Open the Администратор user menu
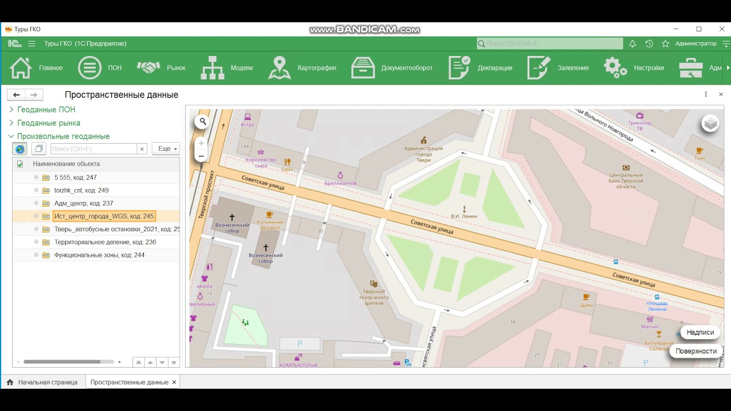Viewport: 731px width, 411px height. click(x=696, y=43)
